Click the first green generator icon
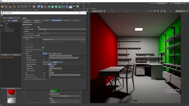The image size is (189, 106). [x=49, y=7]
